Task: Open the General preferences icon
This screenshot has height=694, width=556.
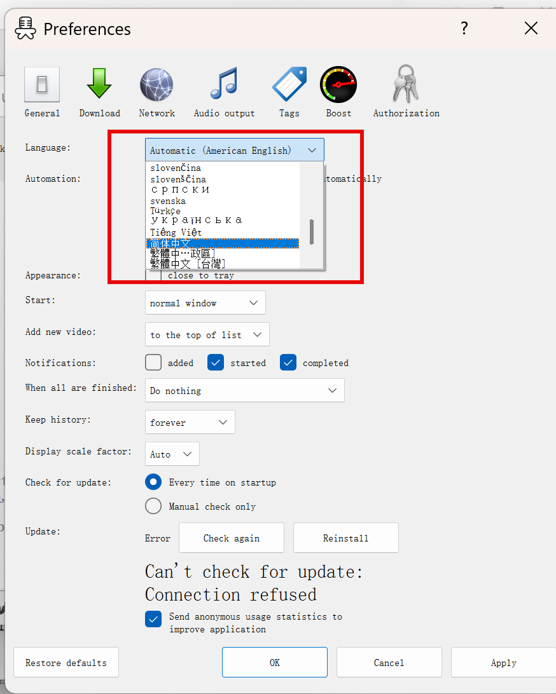Action: point(42,85)
